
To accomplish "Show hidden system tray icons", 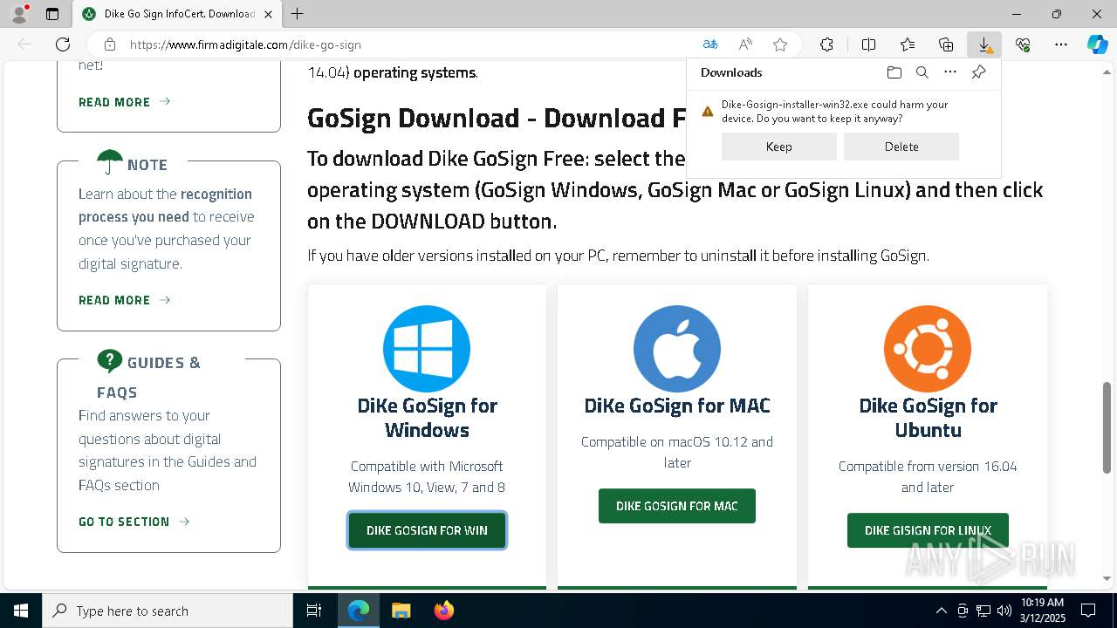I will 941,611.
